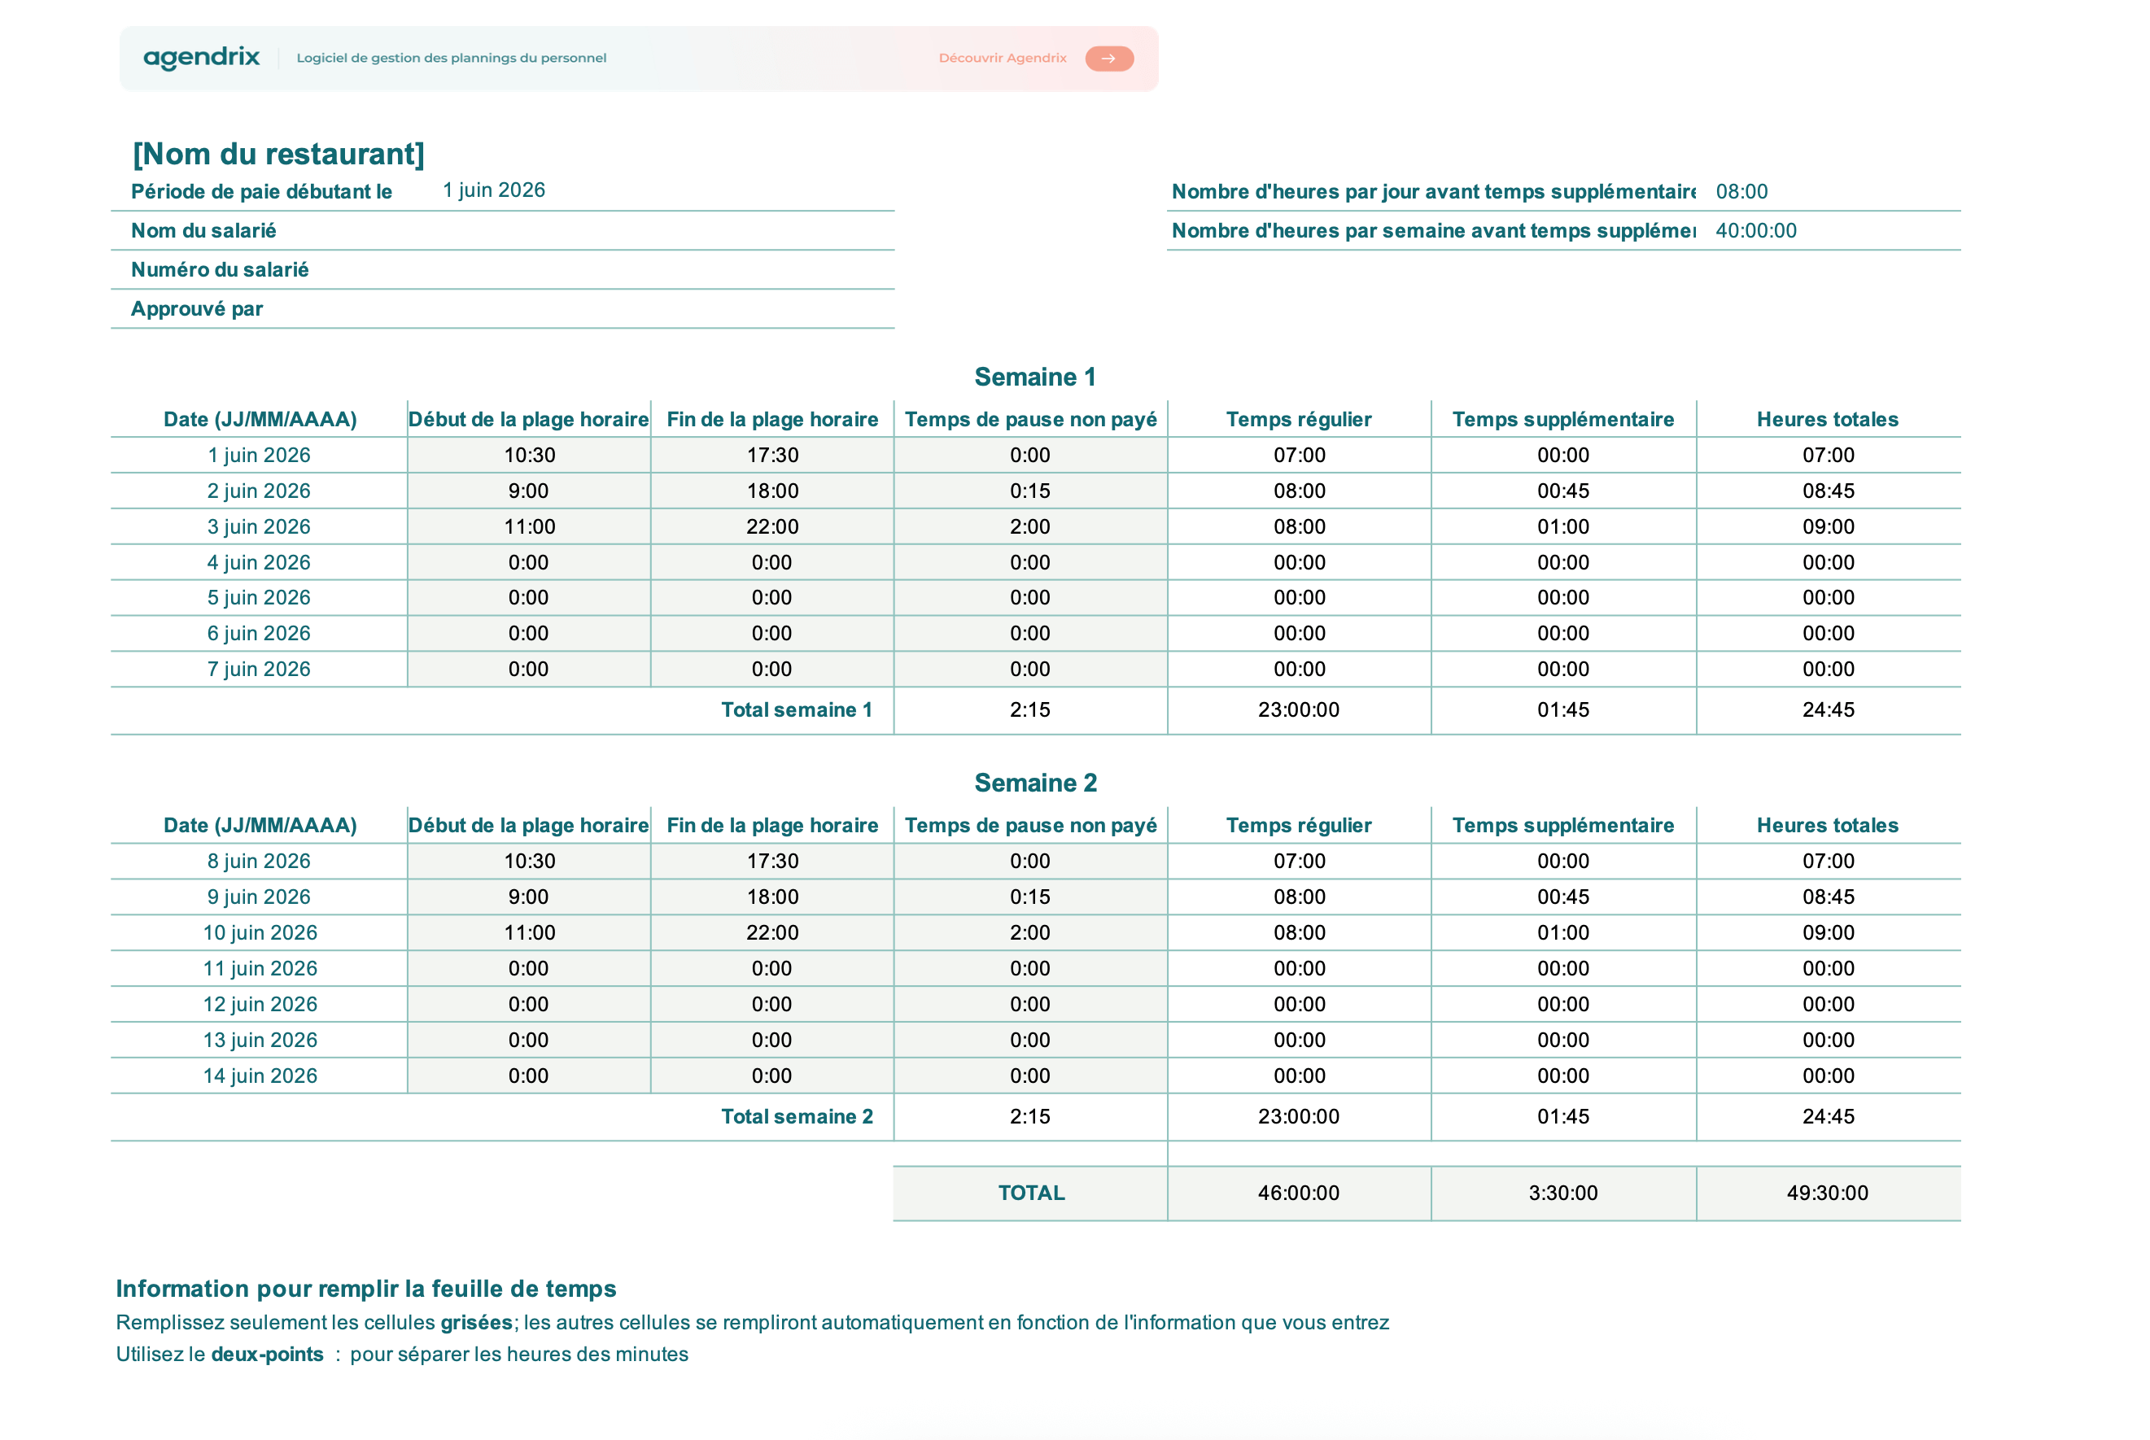The height and width of the screenshot is (1440, 2150).
Task: Select unpaid break 0:15 for 2 juin 2026
Action: [1030, 491]
